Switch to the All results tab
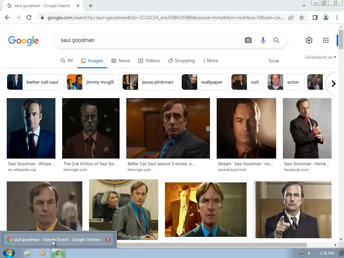This screenshot has width=344, height=258. (x=67, y=60)
